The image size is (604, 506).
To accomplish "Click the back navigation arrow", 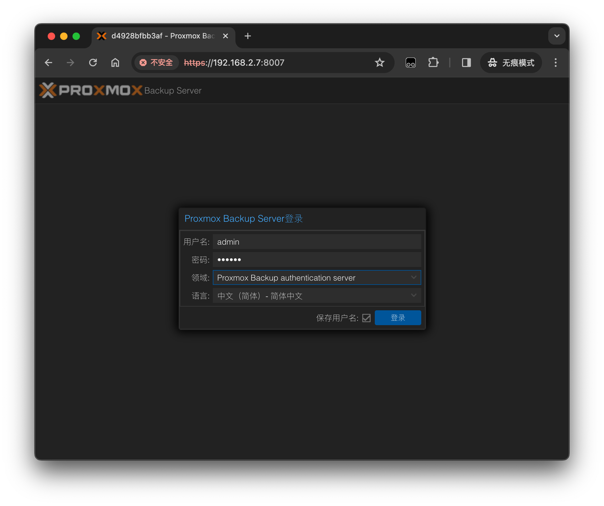I will (49, 63).
